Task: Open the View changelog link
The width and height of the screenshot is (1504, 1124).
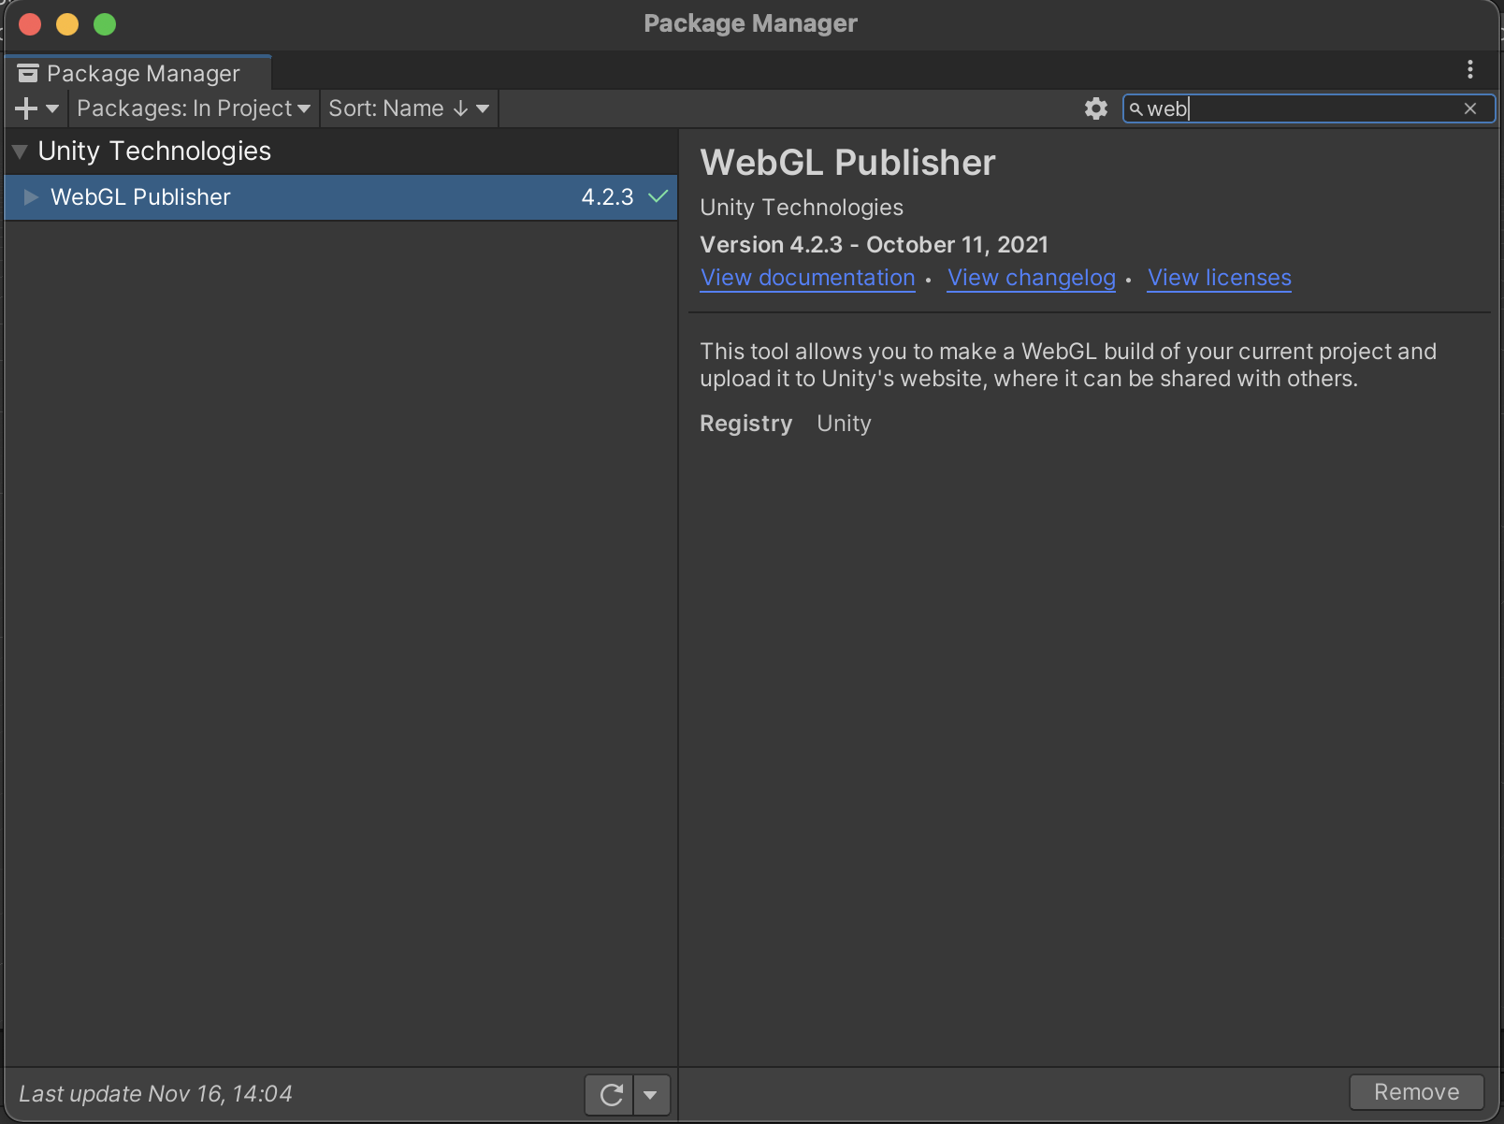Action: click(1031, 278)
